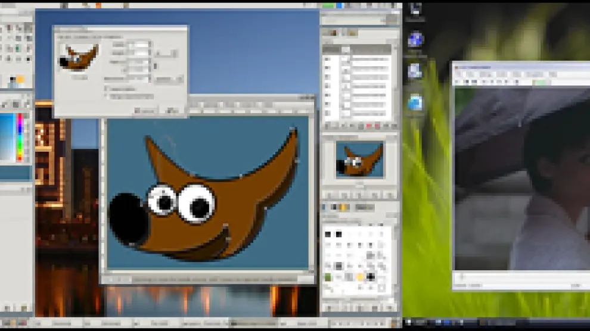Open the lowest blue desktop icon

(x=415, y=102)
